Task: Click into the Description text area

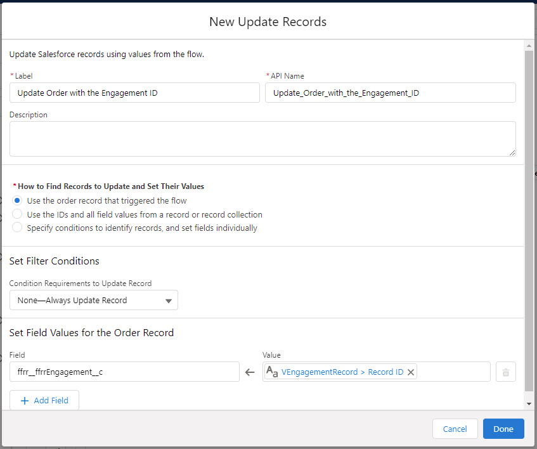Action: coord(262,138)
